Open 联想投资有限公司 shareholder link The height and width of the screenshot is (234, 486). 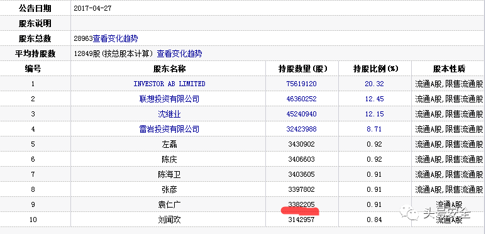(169, 99)
